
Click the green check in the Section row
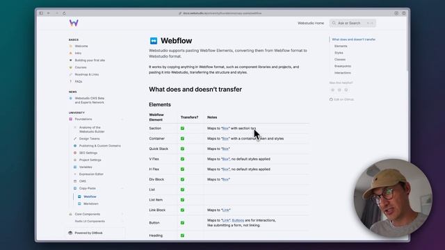pyautogui.click(x=182, y=128)
